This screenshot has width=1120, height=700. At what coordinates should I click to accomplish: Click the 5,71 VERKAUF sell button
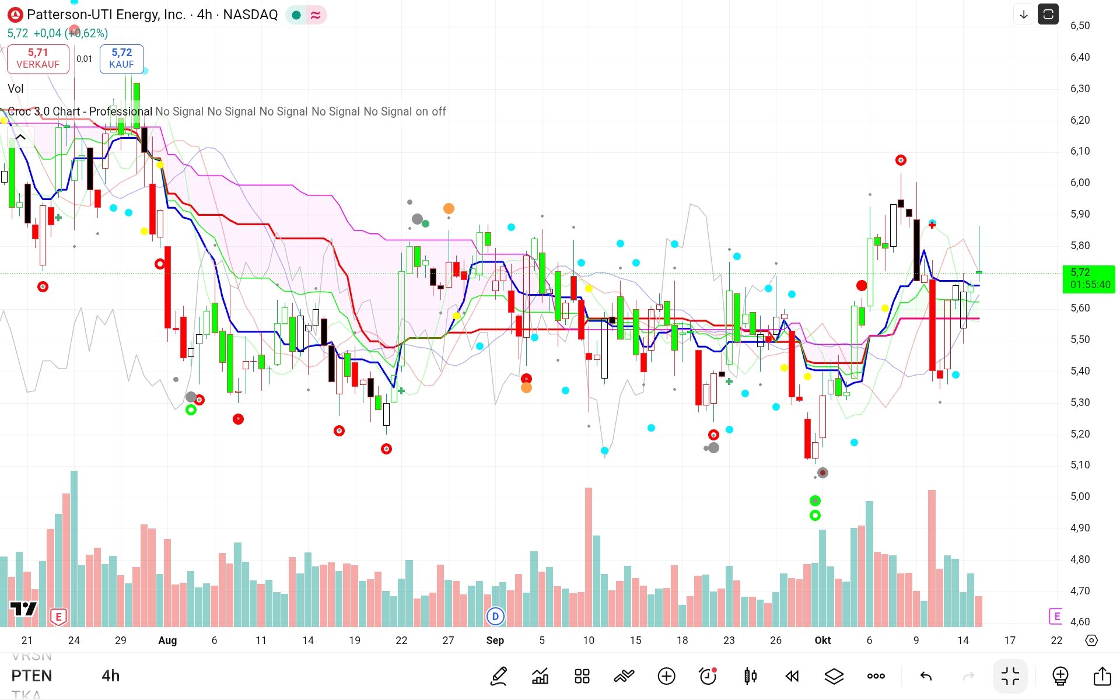pyautogui.click(x=38, y=58)
